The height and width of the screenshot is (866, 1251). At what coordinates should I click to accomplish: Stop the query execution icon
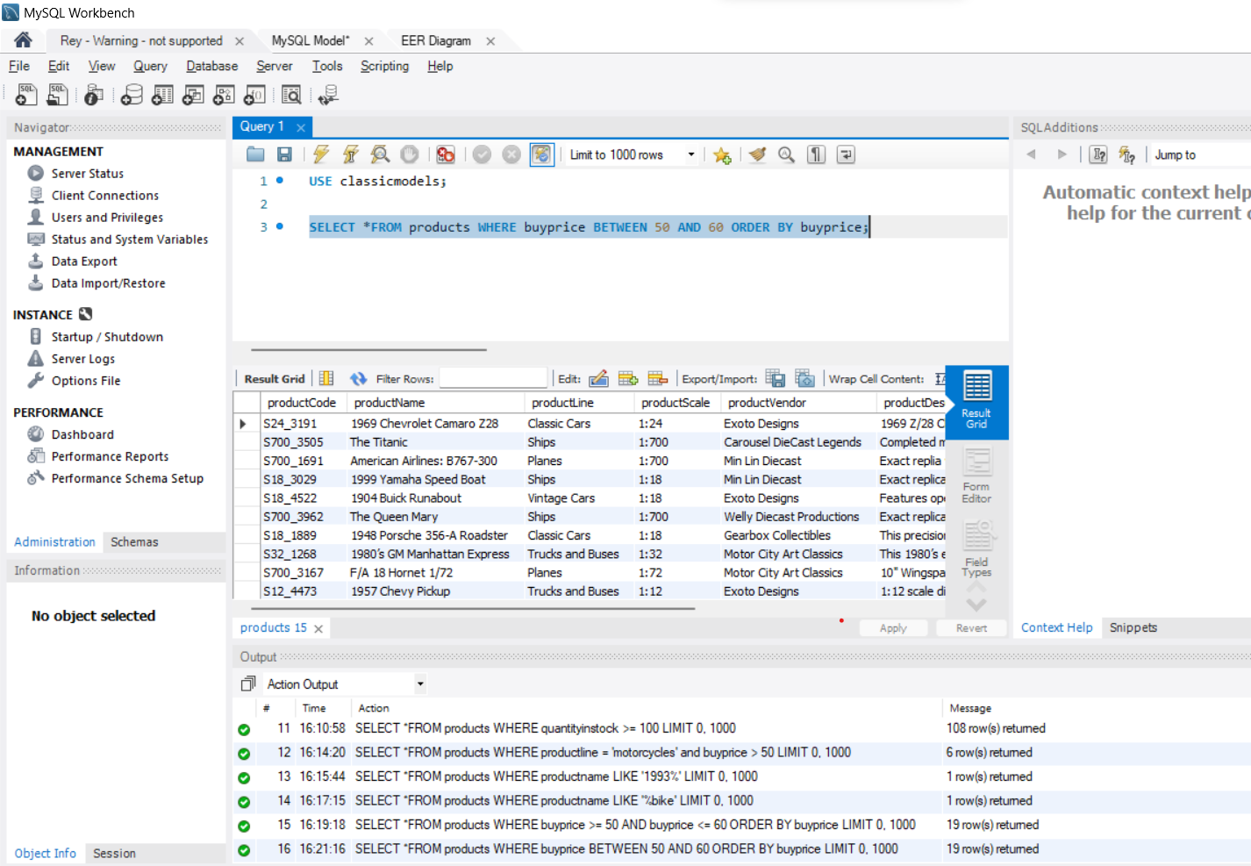click(410, 154)
